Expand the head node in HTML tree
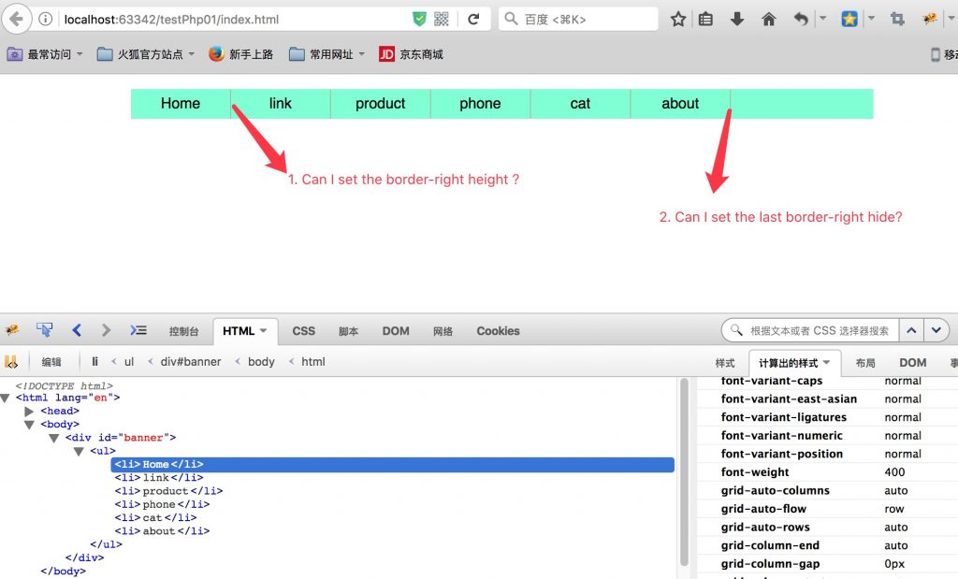This screenshot has width=958, height=579. [x=29, y=411]
